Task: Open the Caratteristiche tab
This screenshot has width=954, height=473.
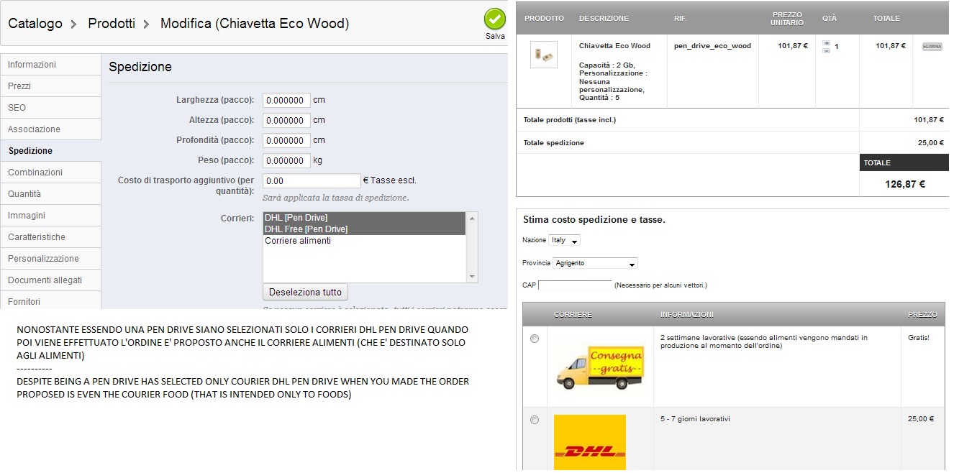Action: [51, 237]
